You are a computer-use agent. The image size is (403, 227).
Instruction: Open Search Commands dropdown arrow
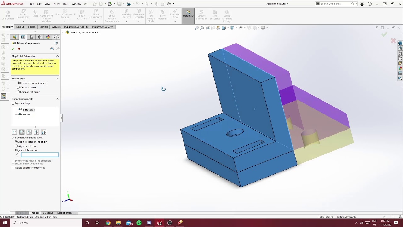[x=356, y=4]
